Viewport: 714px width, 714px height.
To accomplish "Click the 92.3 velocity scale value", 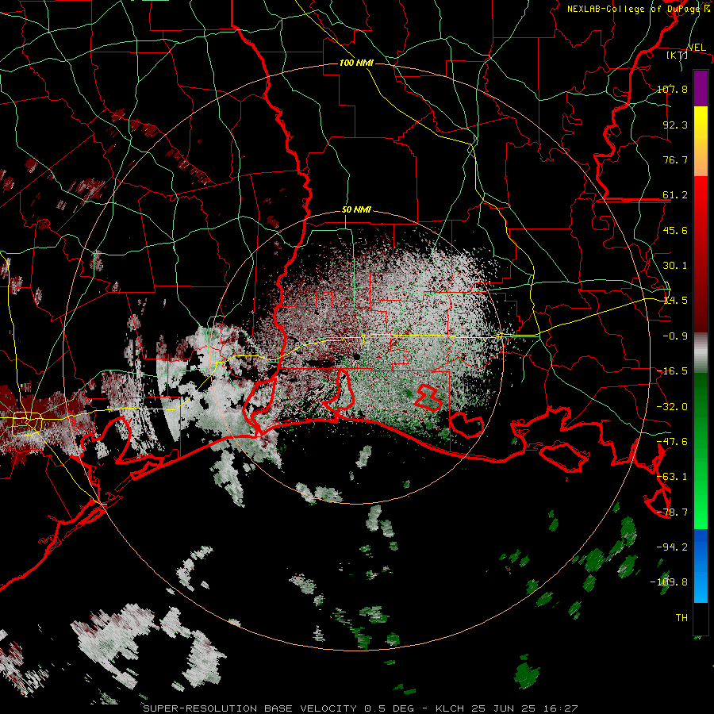I will [x=675, y=125].
